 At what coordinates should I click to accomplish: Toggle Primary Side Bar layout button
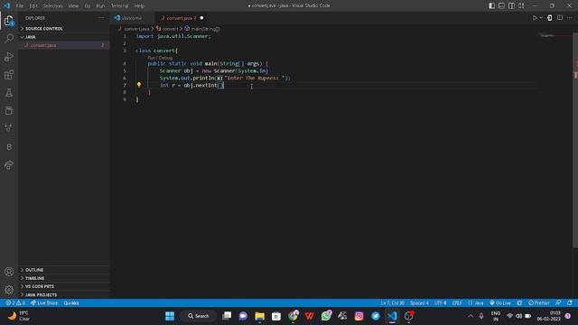pyautogui.click(x=491, y=5)
